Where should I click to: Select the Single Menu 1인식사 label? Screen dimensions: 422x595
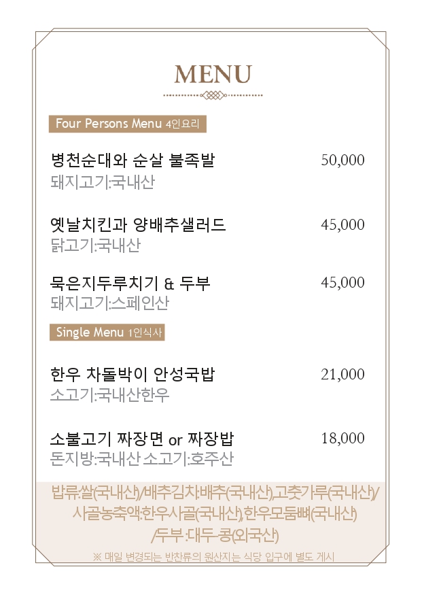107,333
